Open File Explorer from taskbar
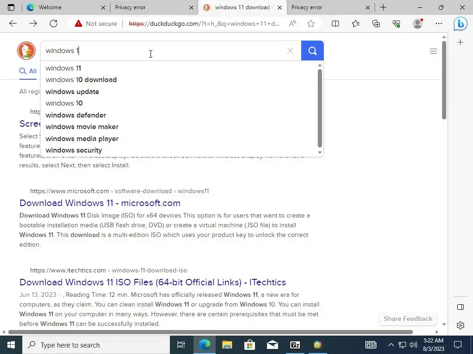 tap(227, 345)
